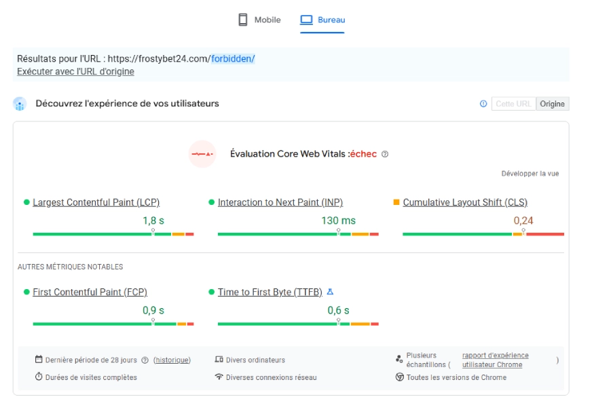Click the network connections wifi icon
The width and height of the screenshot is (611, 399).
(x=219, y=377)
